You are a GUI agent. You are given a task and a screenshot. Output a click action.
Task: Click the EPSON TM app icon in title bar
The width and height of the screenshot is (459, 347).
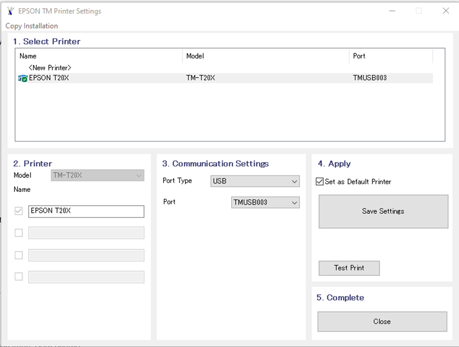point(10,11)
